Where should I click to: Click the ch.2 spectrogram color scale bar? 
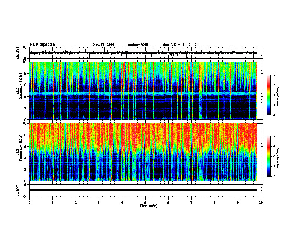tap(268, 156)
